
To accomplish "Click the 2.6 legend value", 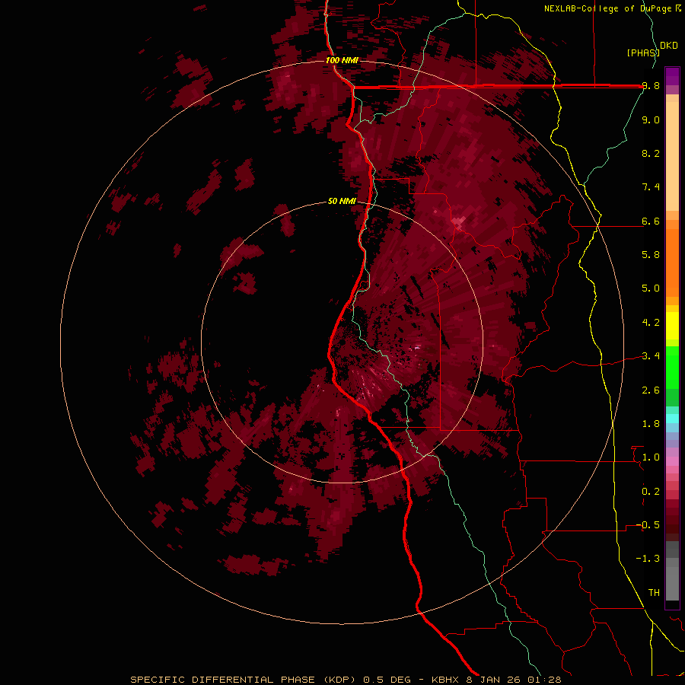I will [651, 390].
